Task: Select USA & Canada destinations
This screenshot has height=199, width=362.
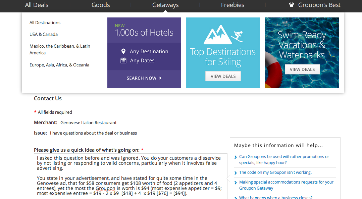Action: 43,35
